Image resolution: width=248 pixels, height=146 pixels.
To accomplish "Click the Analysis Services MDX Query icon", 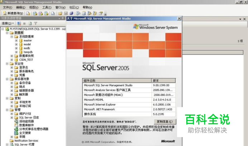I will [35, 14].
